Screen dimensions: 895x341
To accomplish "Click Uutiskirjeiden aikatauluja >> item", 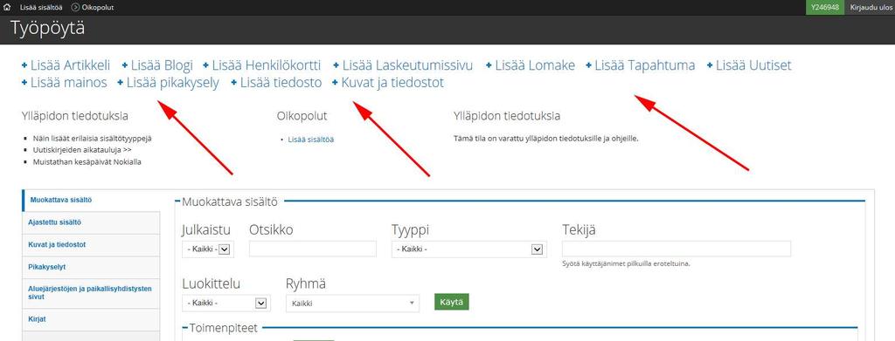I will (83, 150).
